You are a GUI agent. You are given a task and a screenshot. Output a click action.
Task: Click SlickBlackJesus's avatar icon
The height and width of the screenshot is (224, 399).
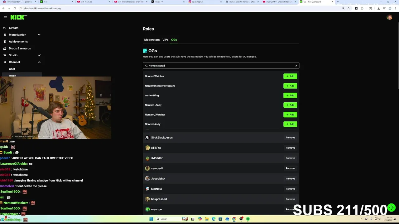click(147, 138)
